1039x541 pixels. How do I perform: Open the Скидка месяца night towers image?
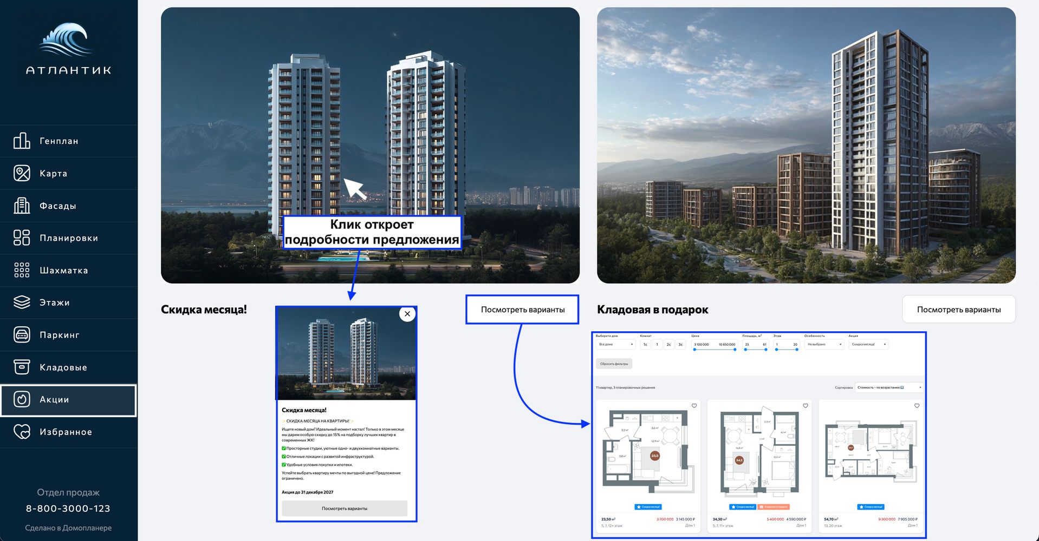point(370,145)
